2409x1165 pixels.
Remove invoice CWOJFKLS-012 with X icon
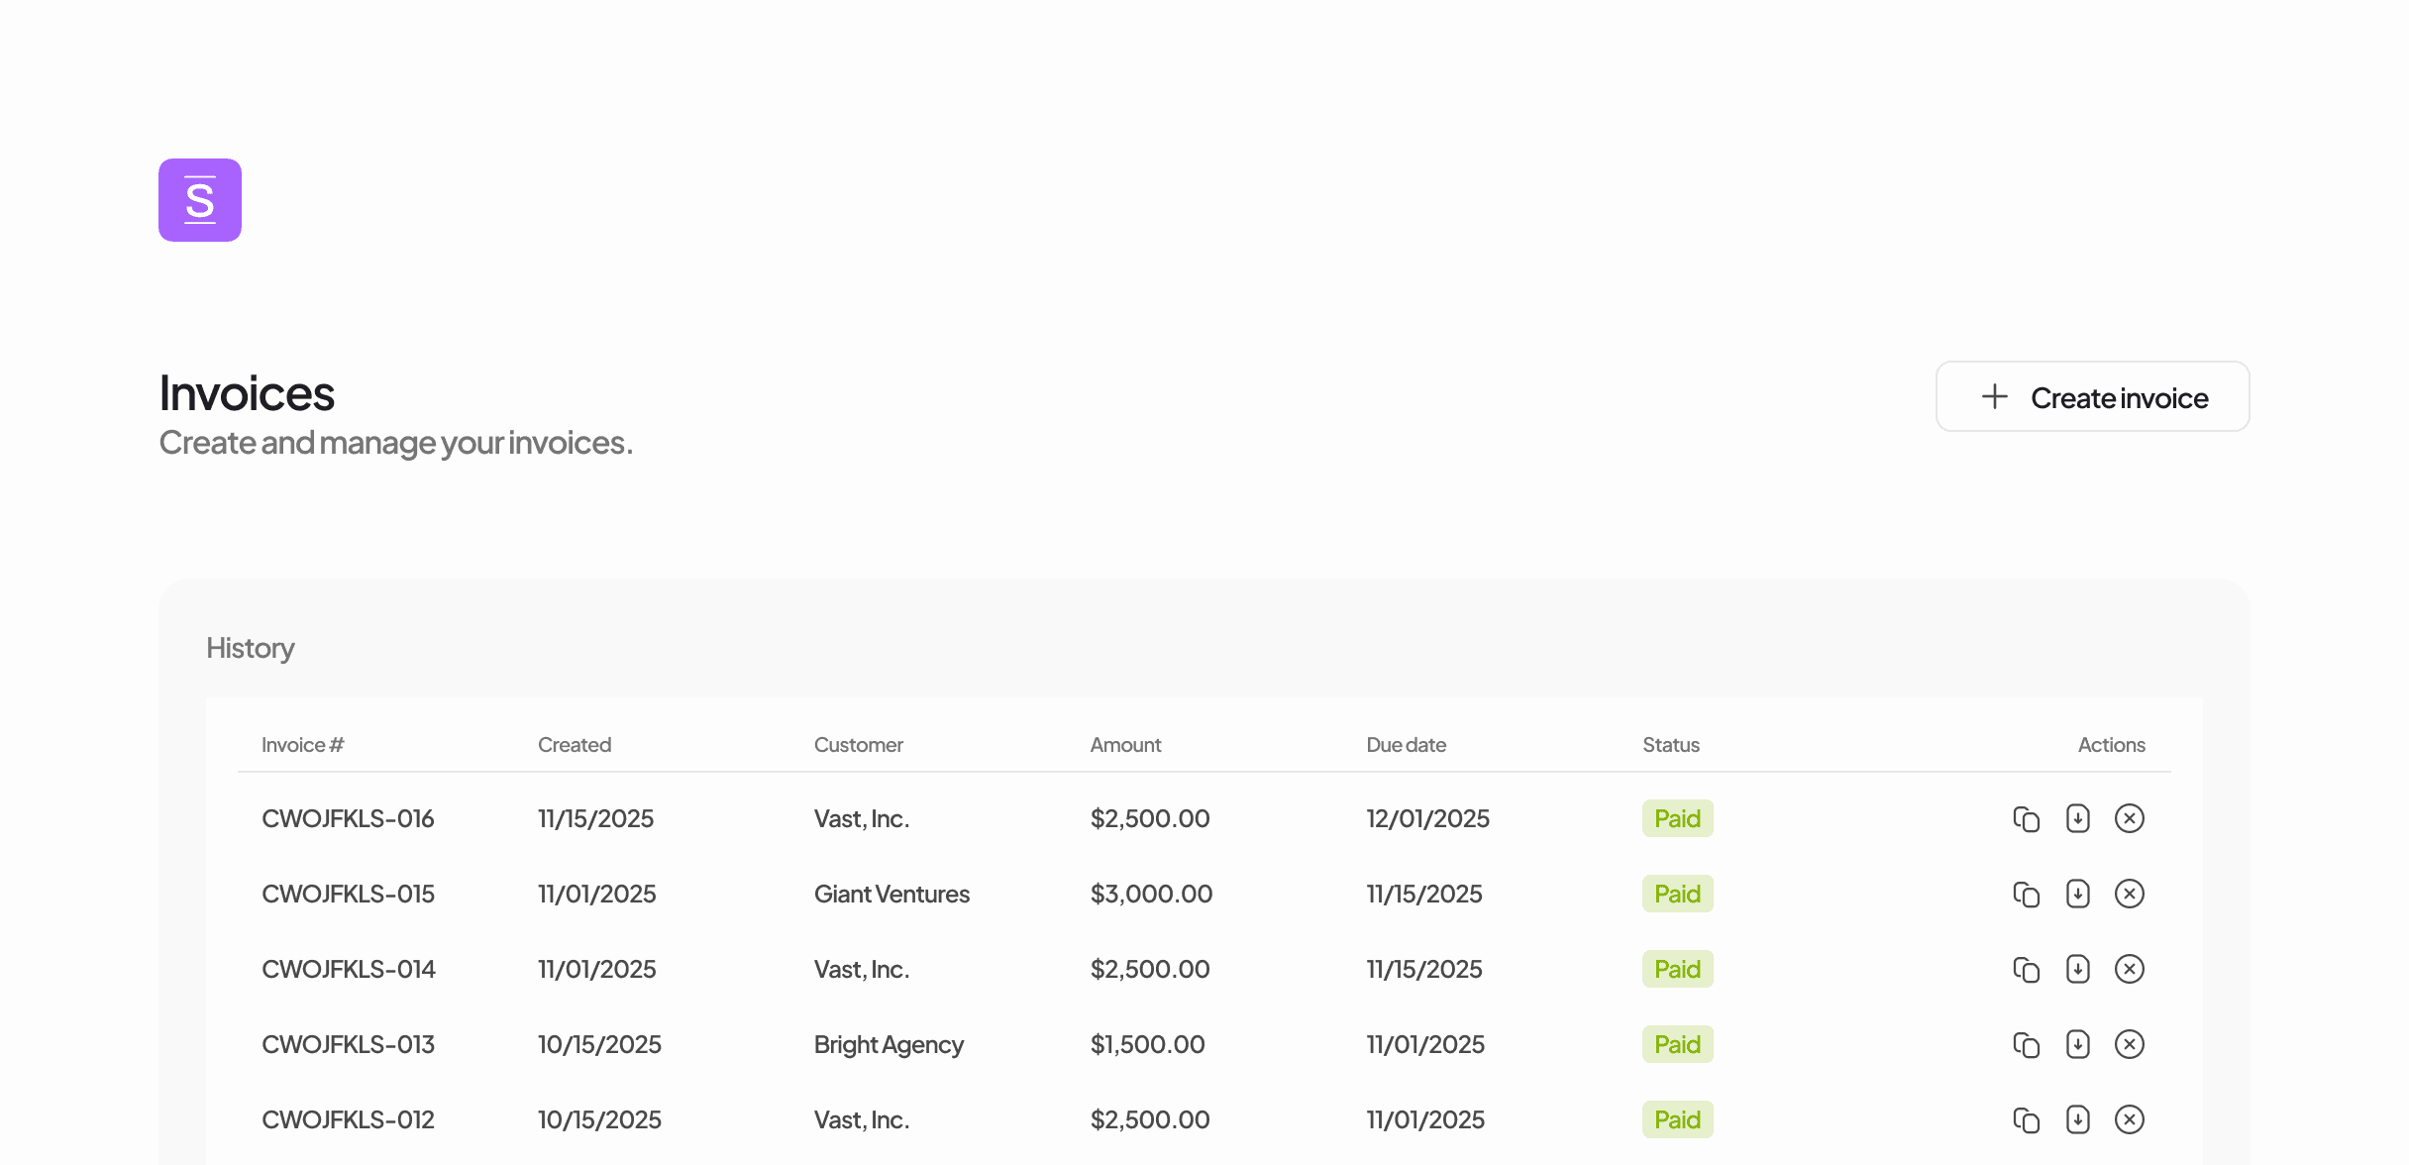(x=2129, y=1120)
